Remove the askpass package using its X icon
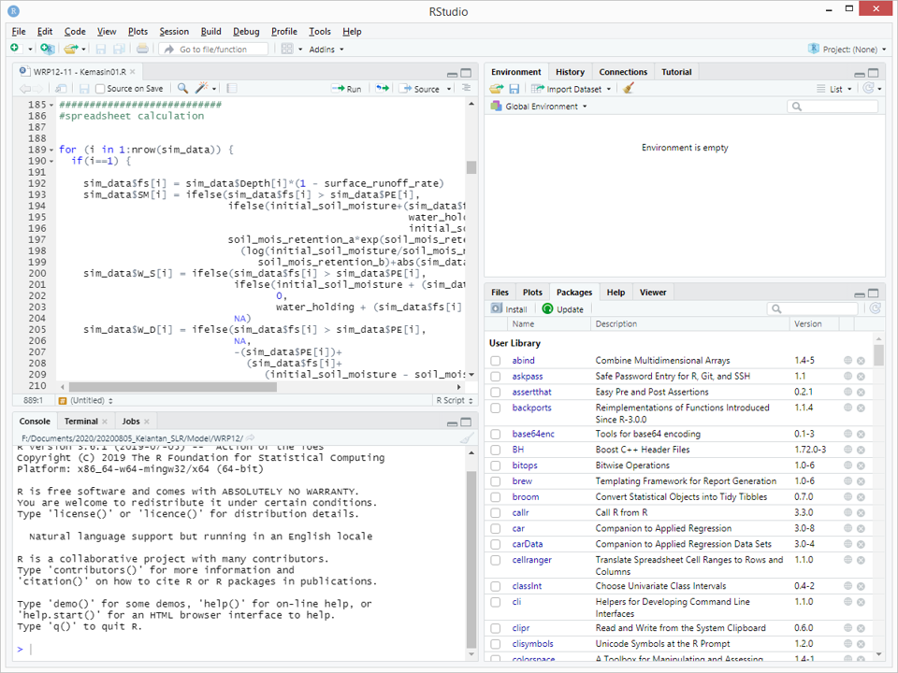The width and height of the screenshot is (898, 673). click(861, 376)
